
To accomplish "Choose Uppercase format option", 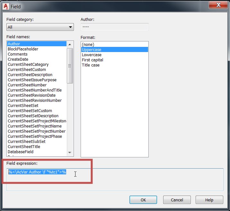I will (x=115, y=49).
